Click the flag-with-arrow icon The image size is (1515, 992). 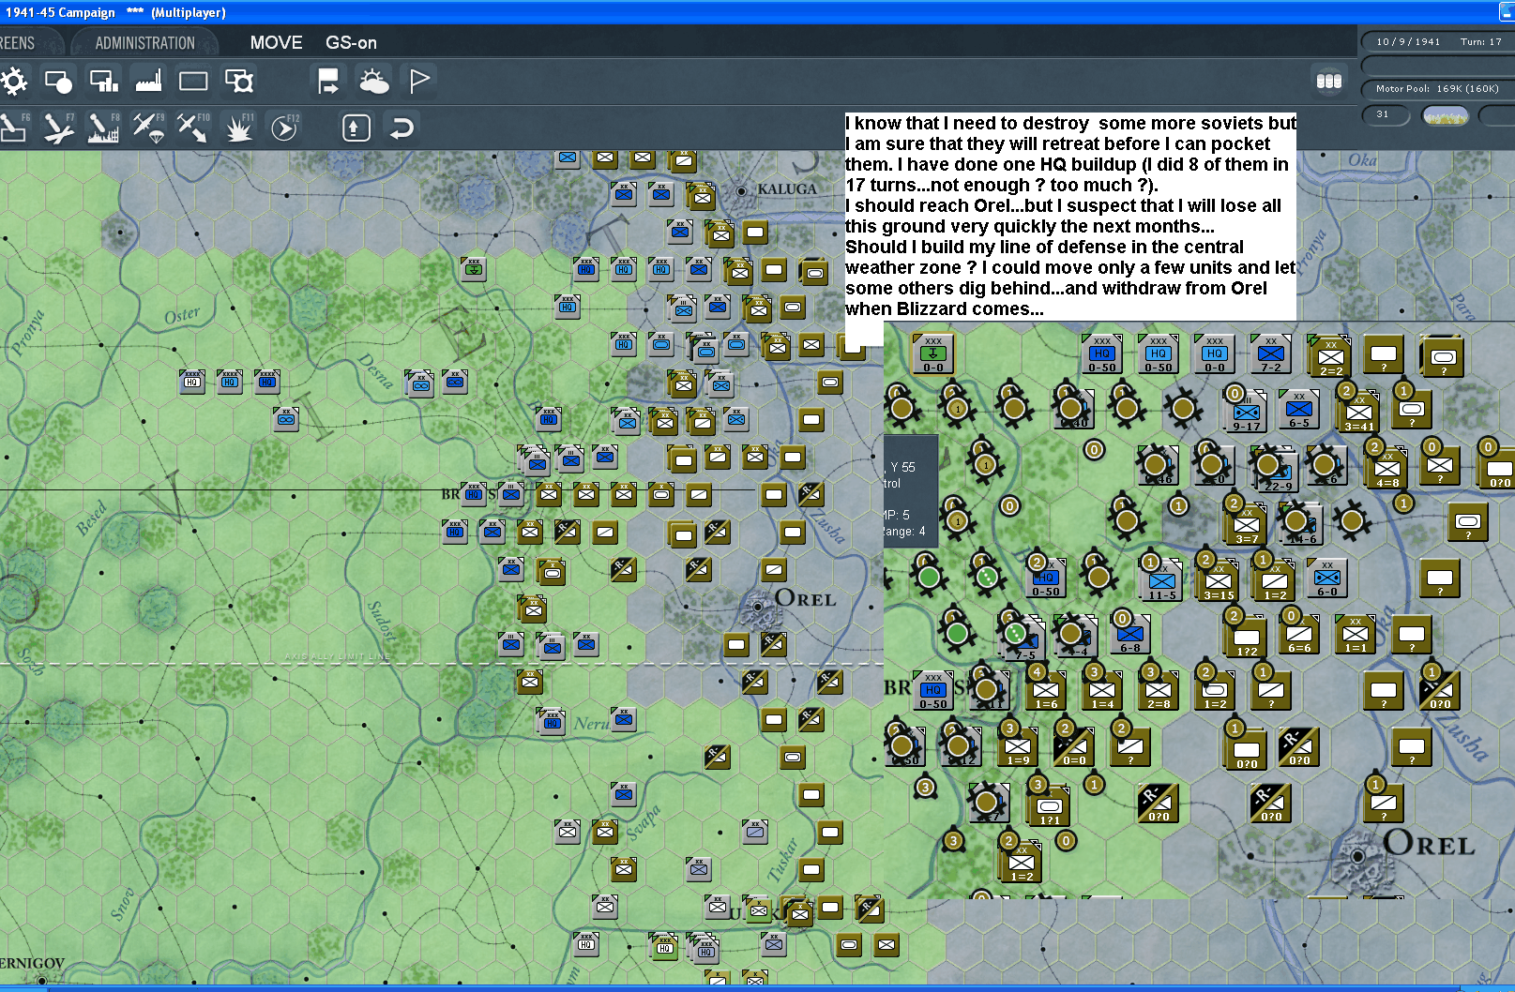point(328,82)
